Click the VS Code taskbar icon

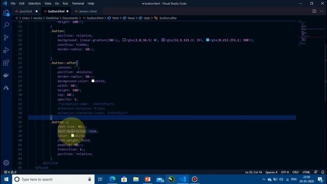183,179
